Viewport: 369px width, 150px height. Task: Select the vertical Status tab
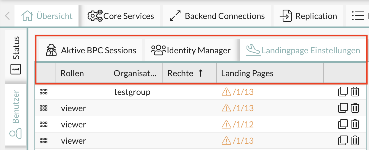click(x=16, y=55)
